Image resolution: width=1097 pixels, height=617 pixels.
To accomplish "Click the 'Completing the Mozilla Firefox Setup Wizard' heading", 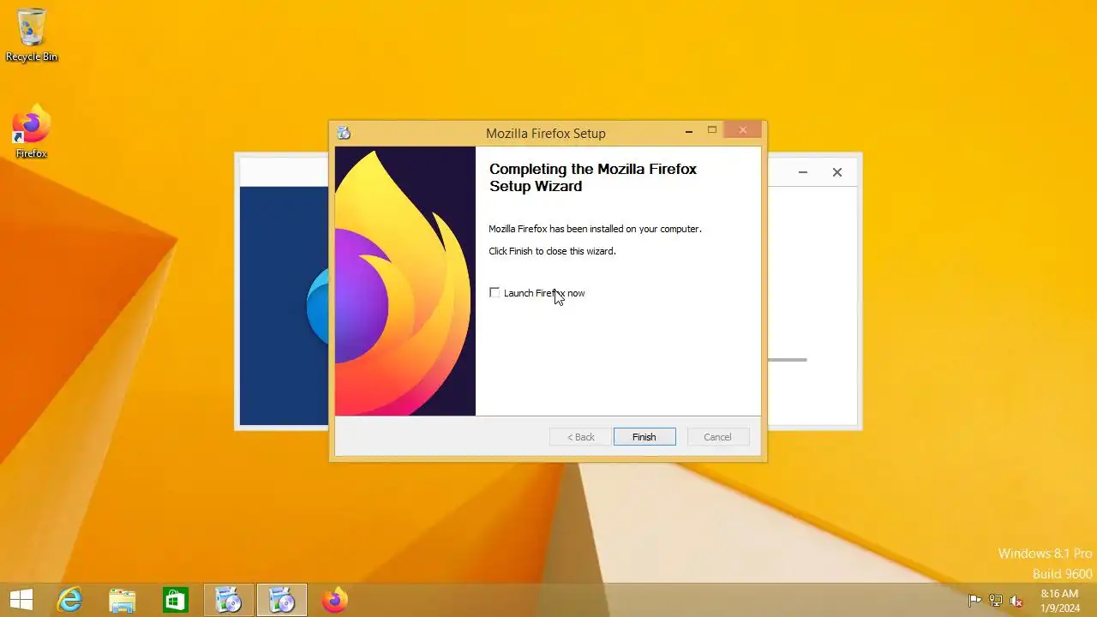I will coord(593,177).
